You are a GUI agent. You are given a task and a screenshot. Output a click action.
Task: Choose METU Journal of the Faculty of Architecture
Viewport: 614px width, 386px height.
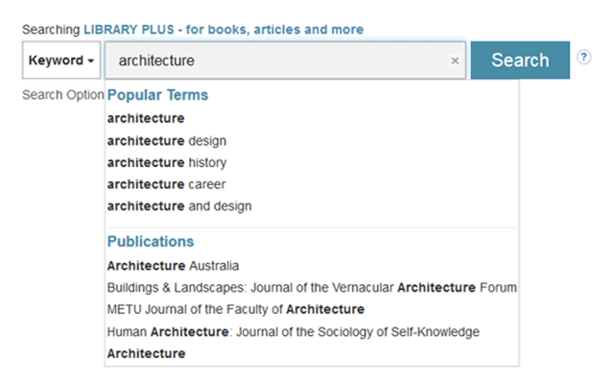click(236, 309)
